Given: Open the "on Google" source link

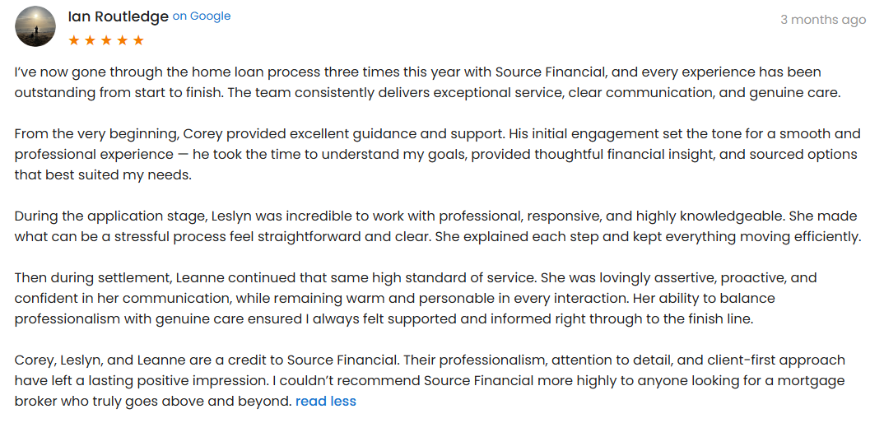Looking at the screenshot, I should 202,16.
